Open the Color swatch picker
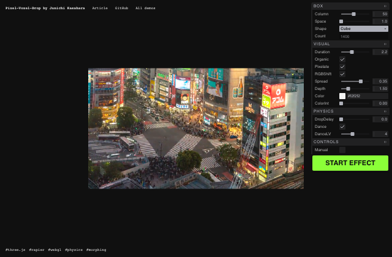This screenshot has width=392, height=257. pos(342,96)
